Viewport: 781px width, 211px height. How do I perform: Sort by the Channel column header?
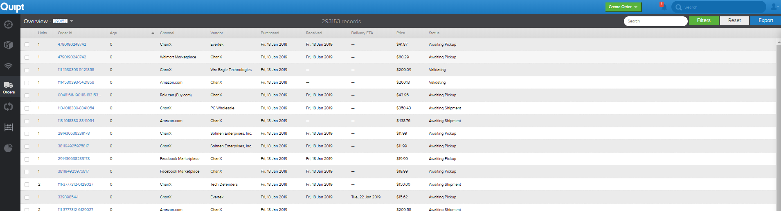point(167,33)
